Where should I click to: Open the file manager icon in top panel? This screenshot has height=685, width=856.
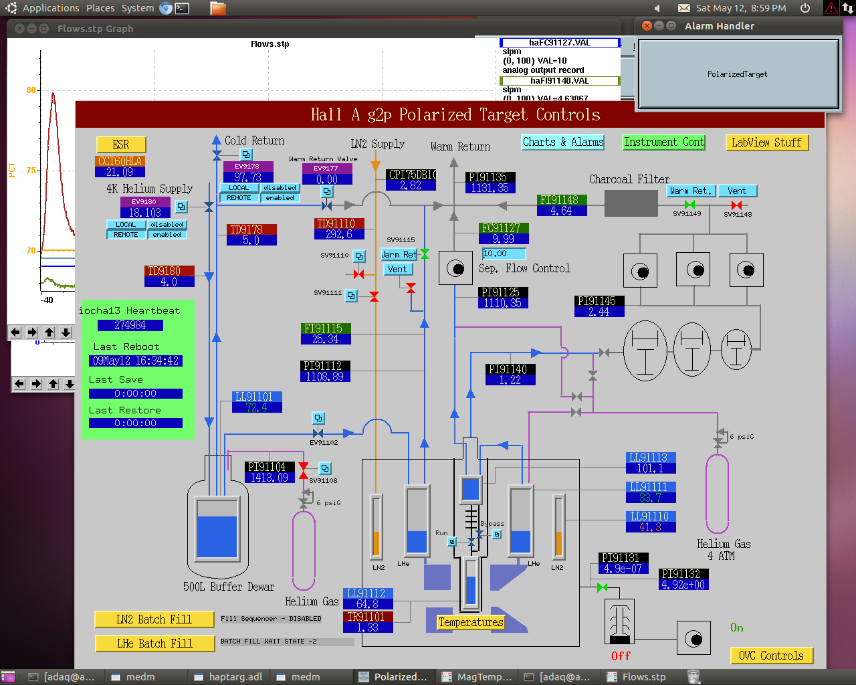[217, 8]
